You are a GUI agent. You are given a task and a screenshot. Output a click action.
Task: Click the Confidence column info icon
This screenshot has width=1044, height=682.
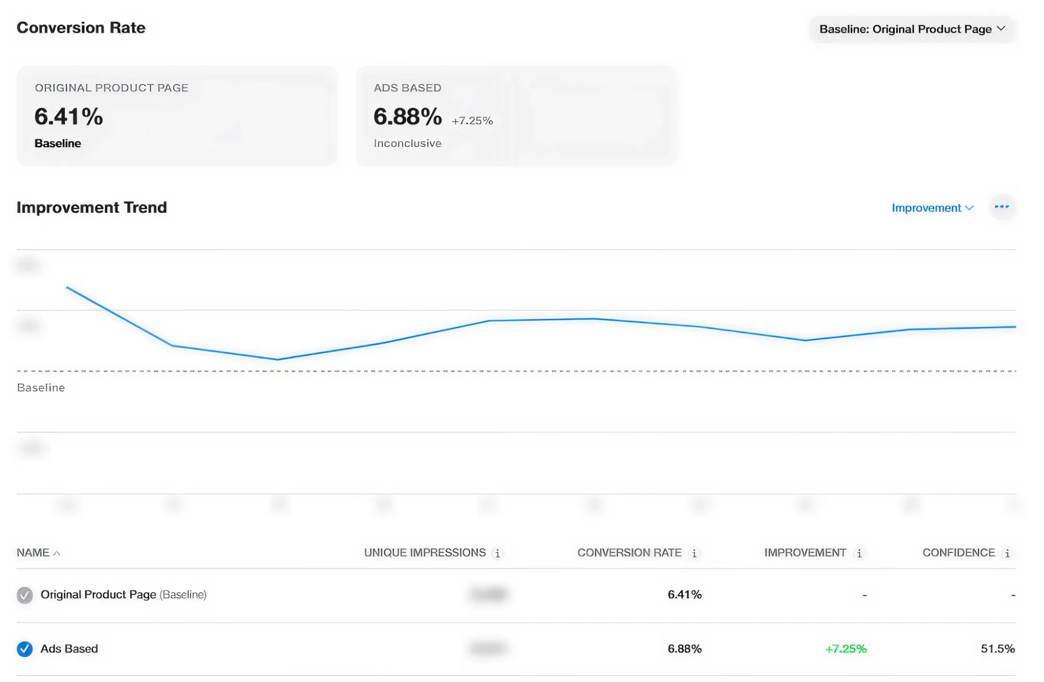pos(1007,552)
